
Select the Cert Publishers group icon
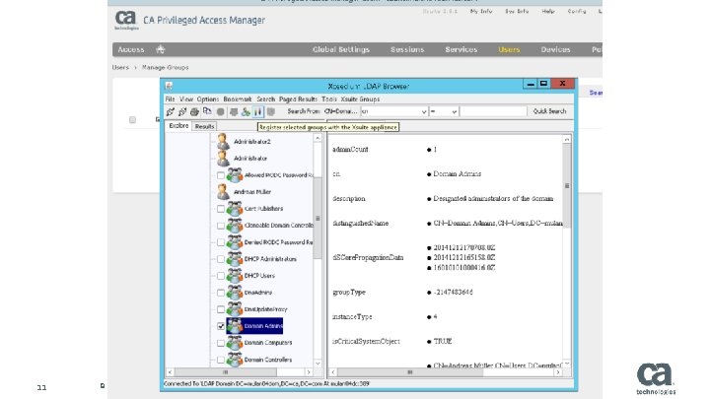click(235, 209)
